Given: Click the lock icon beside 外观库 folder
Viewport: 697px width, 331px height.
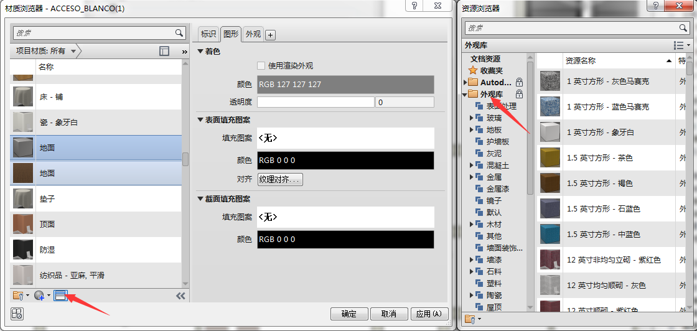Looking at the screenshot, I should [x=519, y=94].
